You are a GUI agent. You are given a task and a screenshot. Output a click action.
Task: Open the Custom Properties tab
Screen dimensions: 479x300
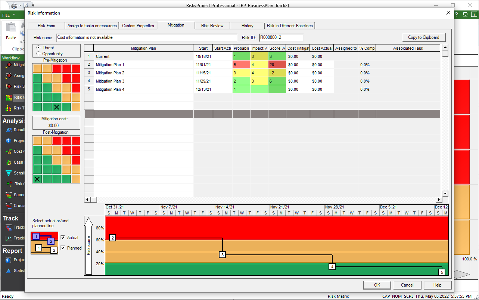click(x=138, y=26)
